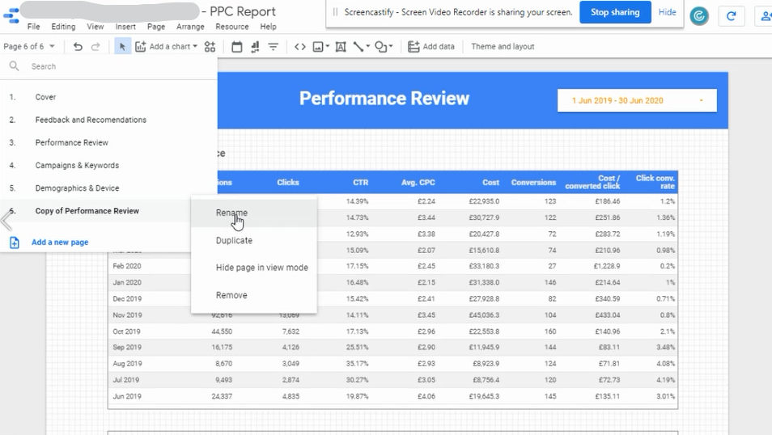
Task: Click the Data Studio logo icon
Action: click(11, 15)
